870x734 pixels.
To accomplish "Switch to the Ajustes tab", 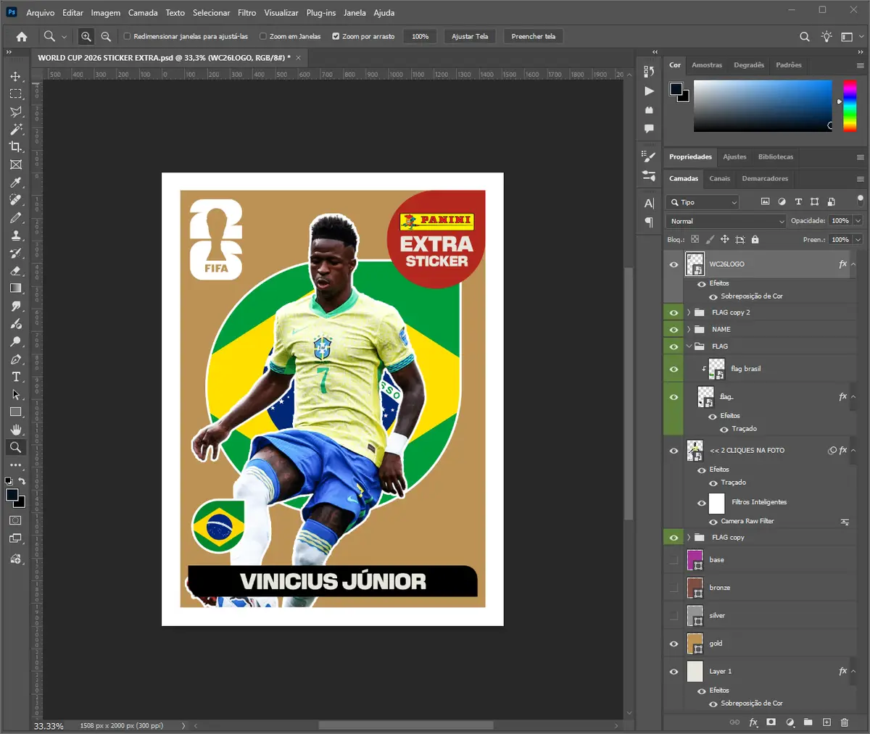I will click(x=734, y=157).
